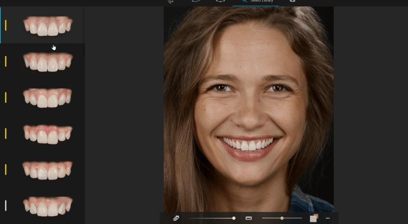Click the tooth and gum shade color swatch
The width and height of the screenshot is (408, 224).
tap(314, 218)
